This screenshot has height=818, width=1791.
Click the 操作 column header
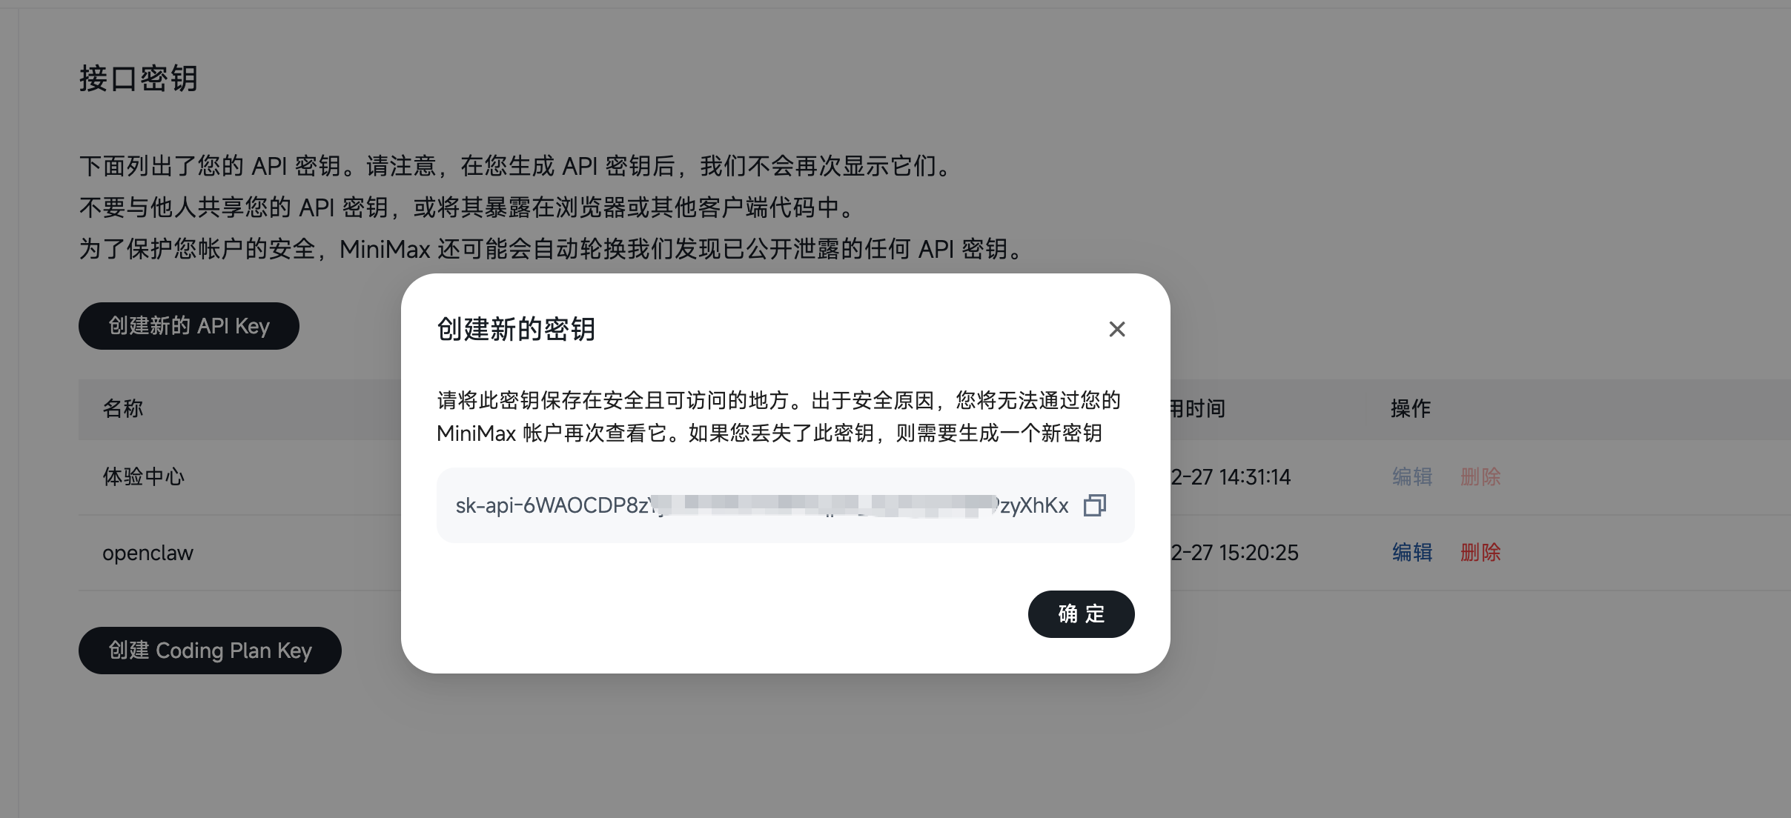pyautogui.click(x=1411, y=408)
